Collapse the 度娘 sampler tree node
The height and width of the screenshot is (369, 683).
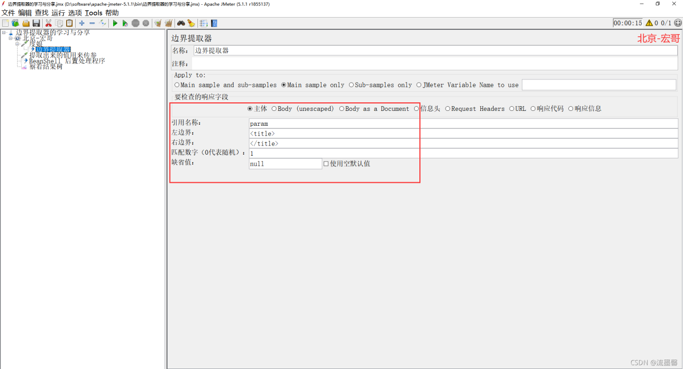(17, 44)
